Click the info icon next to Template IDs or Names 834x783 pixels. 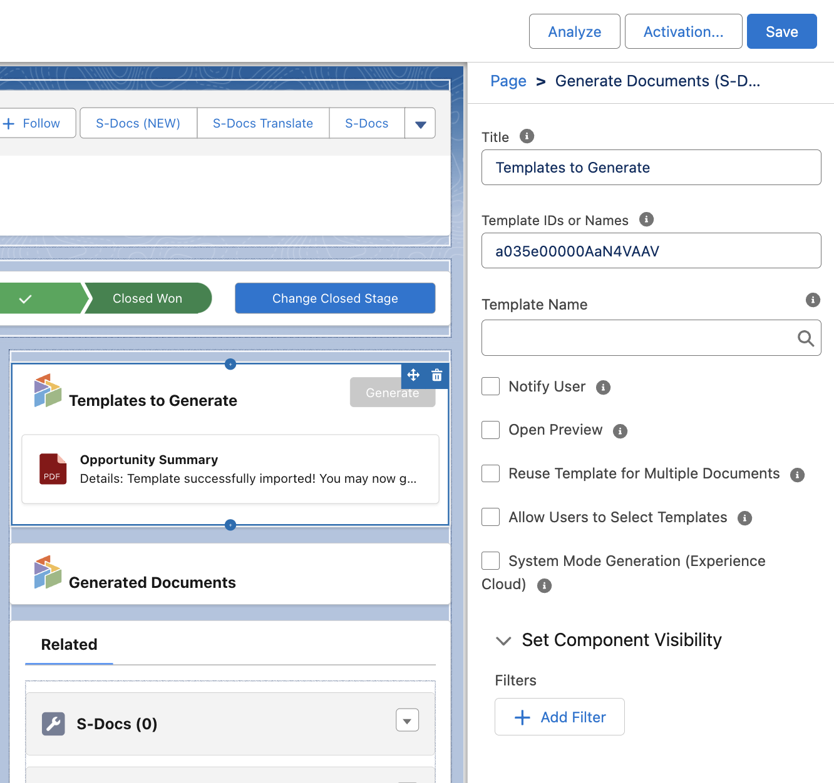(646, 220)
